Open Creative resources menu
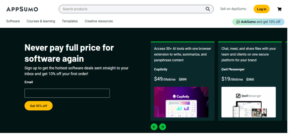Screen dimensions: 289x137 click(x=99, y=21)
